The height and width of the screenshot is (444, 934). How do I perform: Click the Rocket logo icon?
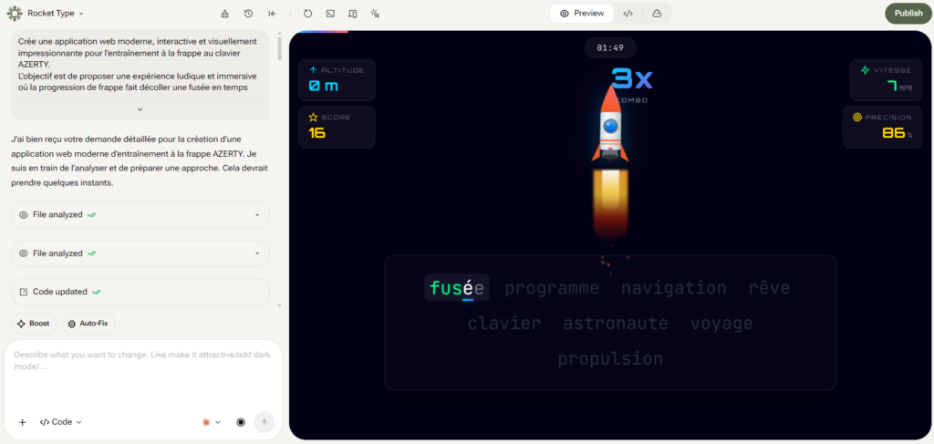(x=15, y=13)
